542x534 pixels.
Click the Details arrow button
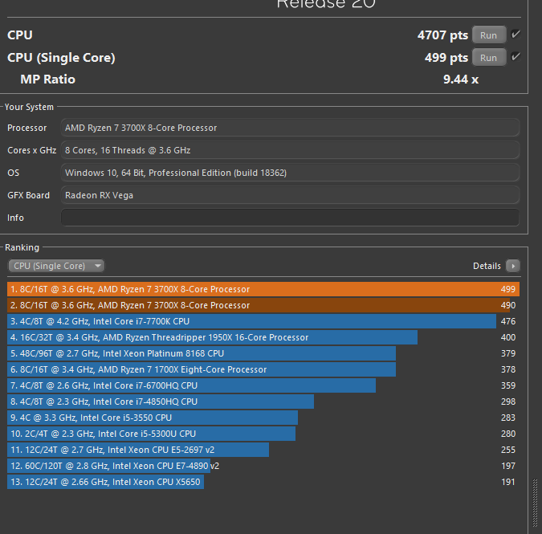coord(513,266)
